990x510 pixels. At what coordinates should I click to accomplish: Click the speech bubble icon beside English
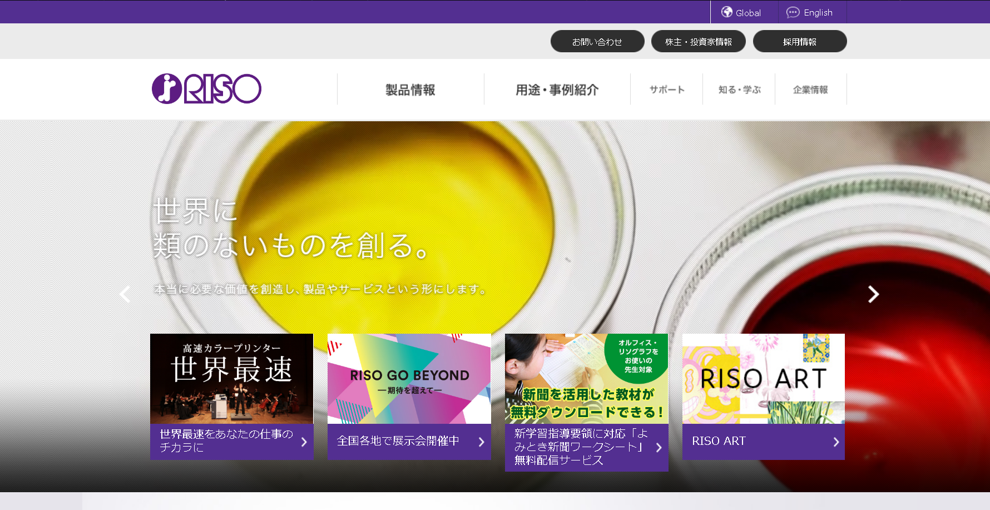click(x=793, y=12)
